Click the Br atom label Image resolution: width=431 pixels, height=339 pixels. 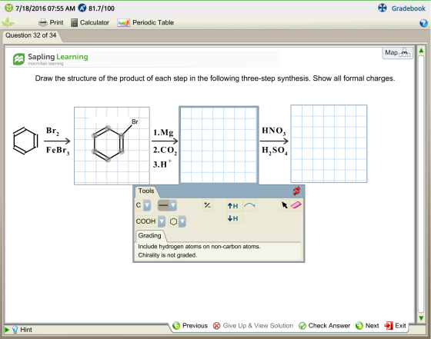pos(135,121)
